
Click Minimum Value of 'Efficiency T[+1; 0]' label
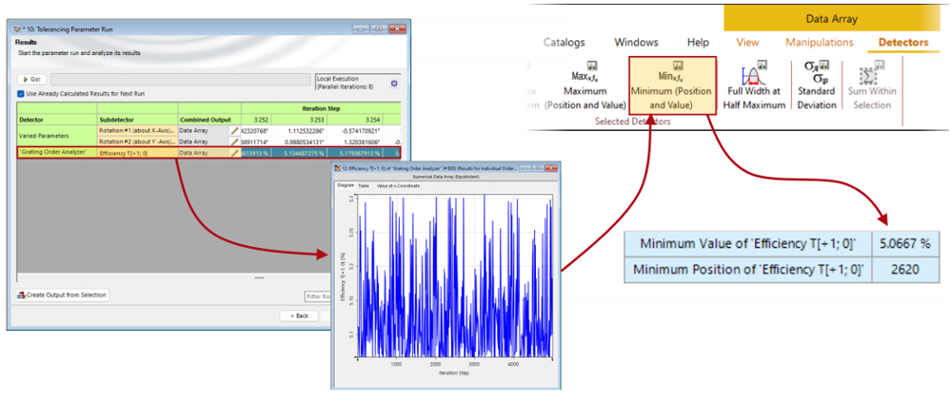(748, 244)
